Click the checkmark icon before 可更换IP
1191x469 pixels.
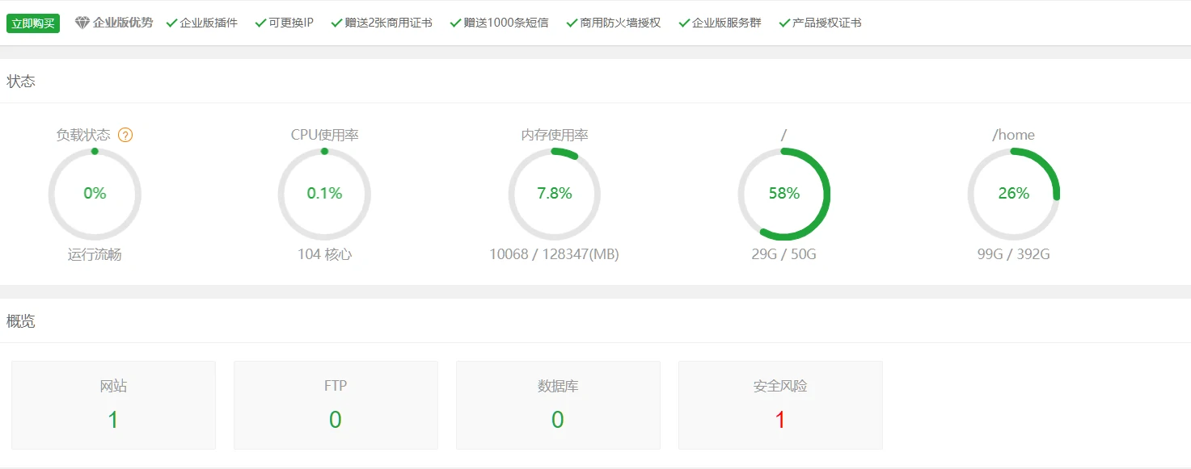[x=260, y=23]
